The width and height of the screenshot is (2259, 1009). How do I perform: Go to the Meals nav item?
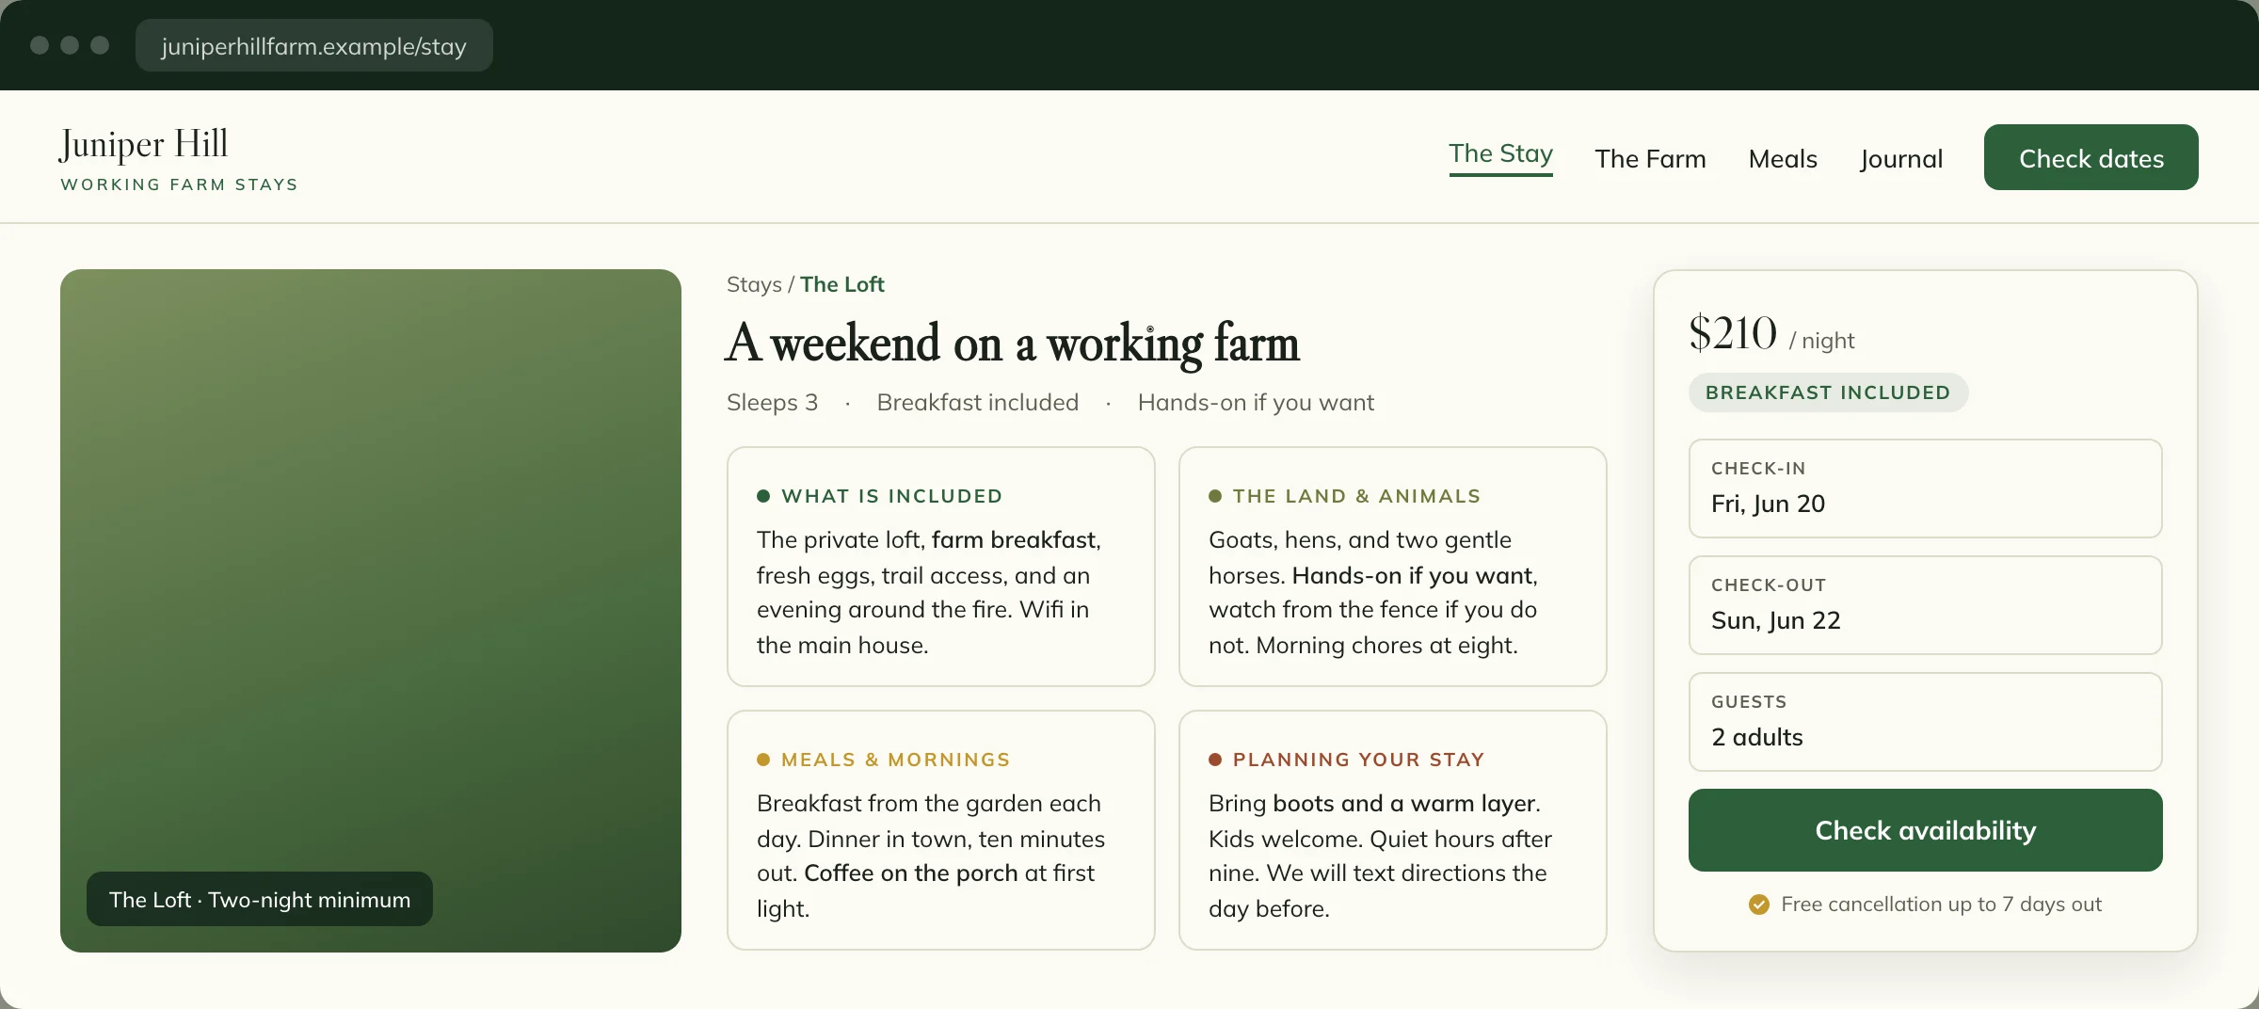pyautogui.click(x=1783, y=158)
